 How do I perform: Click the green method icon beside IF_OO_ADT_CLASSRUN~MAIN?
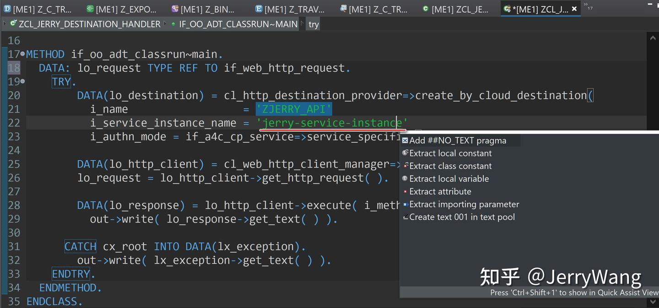[x=173, y=24]
